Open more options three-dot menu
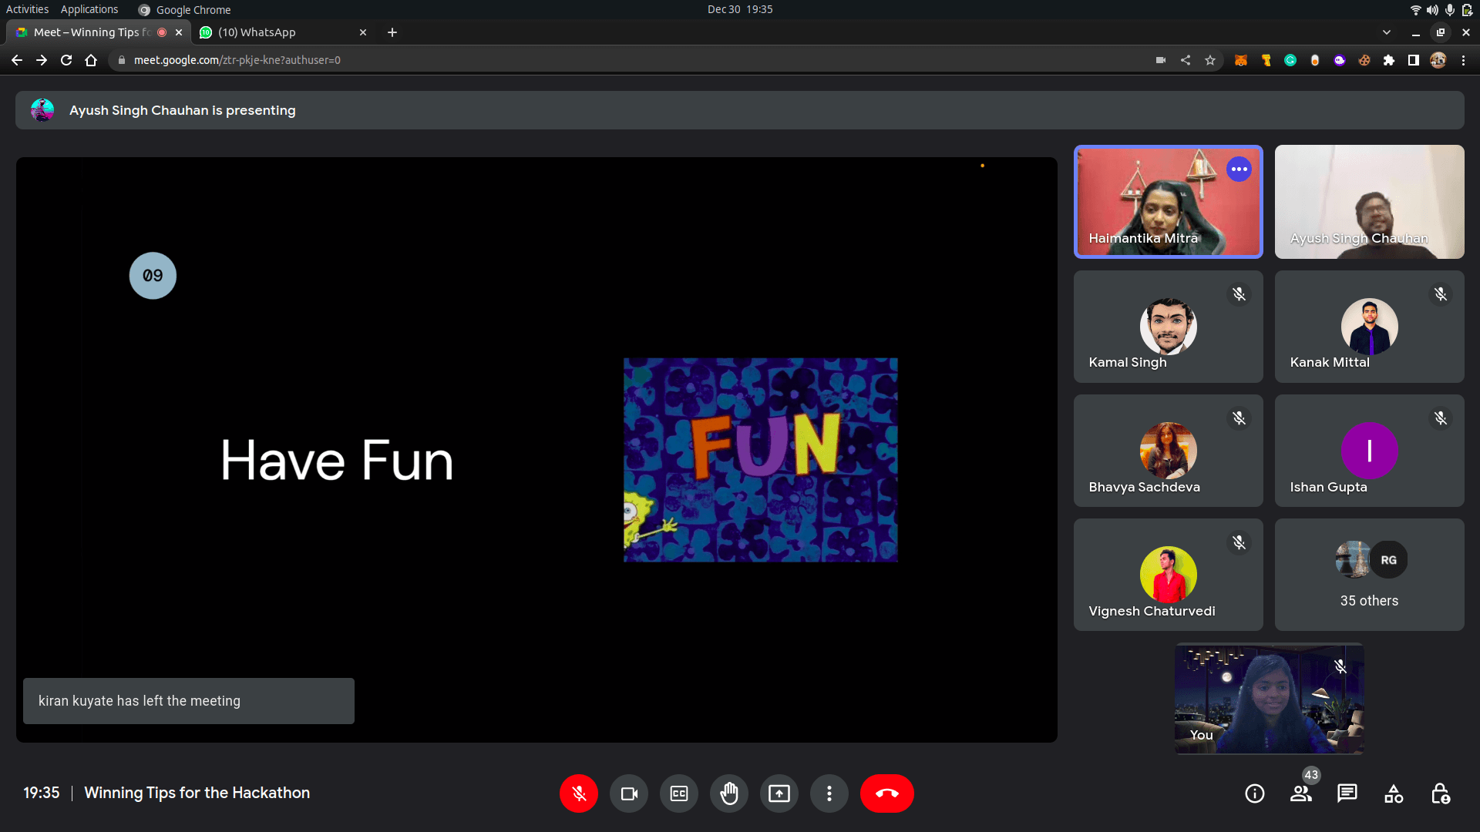The image size is (1480, 832). point(829,793)
